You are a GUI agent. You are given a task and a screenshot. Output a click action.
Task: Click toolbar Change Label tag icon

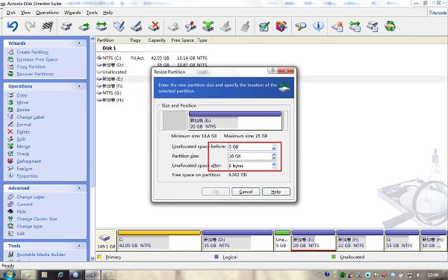click(119, 27)
